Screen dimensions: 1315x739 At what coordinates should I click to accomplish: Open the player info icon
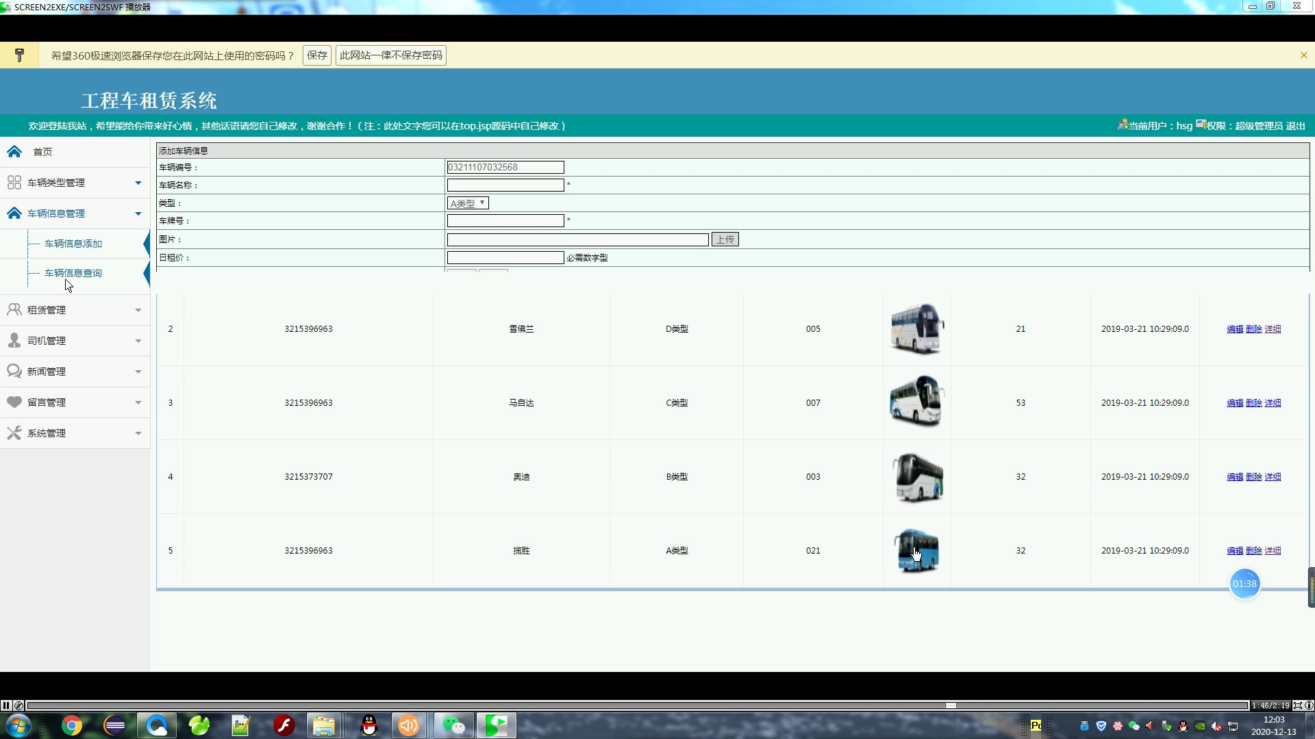(x=1309, y=705)
